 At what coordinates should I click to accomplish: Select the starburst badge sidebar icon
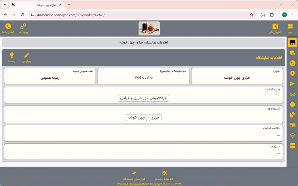pos(292,104)
